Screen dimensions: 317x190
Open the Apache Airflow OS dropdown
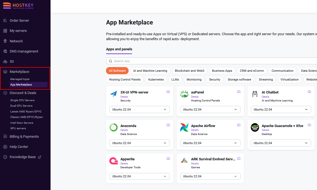(210, 143)
